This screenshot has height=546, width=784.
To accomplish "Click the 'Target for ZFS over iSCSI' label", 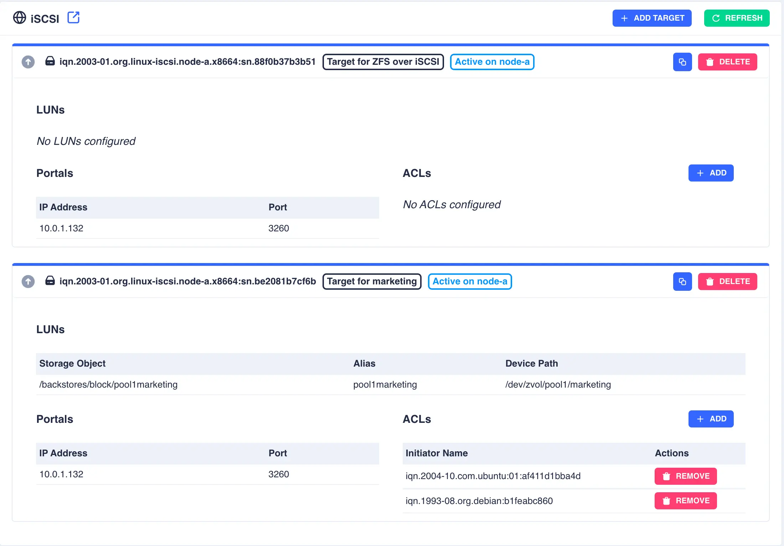I will coord(383,62).
